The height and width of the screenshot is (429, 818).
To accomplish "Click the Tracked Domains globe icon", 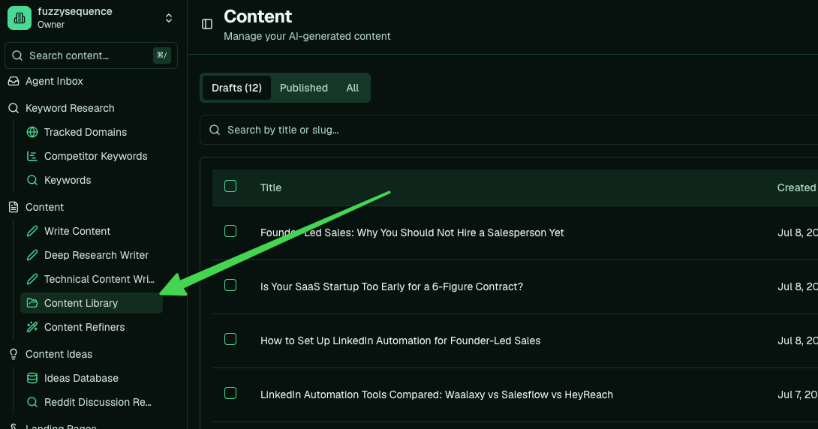I will click(32, 132).
